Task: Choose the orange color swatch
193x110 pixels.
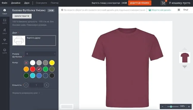Action: 26,69
